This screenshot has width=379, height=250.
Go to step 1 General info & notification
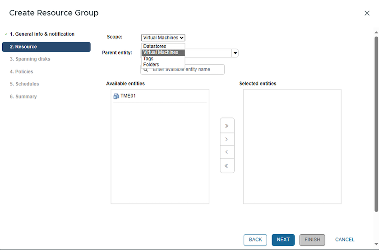42,34
